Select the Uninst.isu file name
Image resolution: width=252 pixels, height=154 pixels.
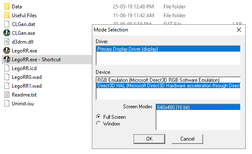pos(23,104)
